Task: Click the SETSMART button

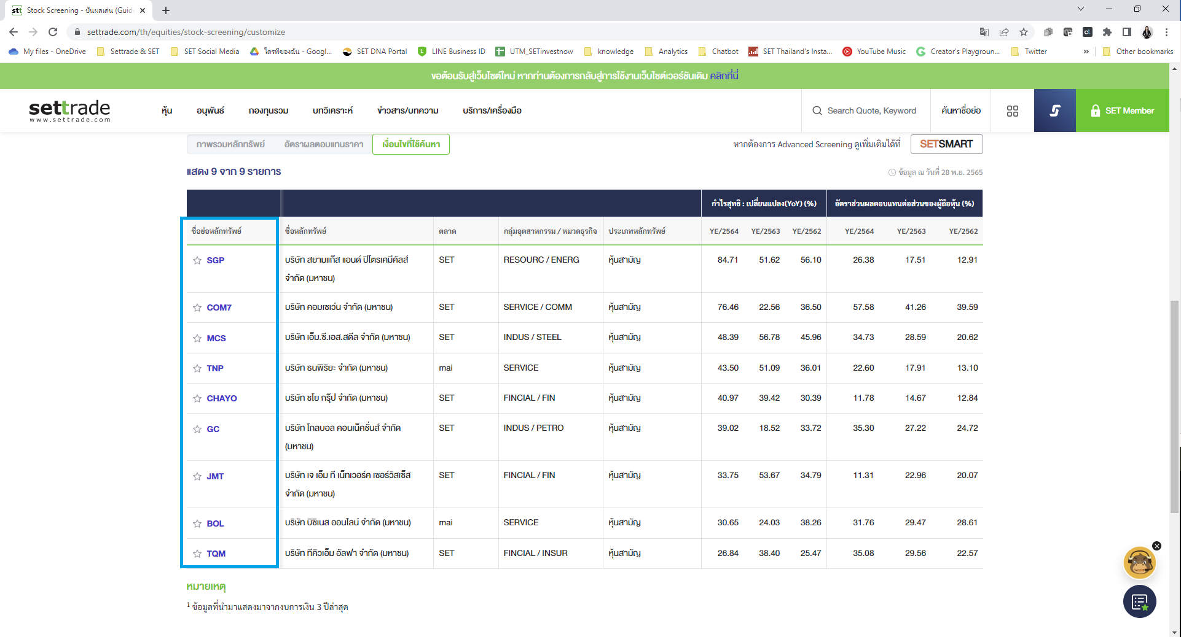Action: tap(946, 144)
